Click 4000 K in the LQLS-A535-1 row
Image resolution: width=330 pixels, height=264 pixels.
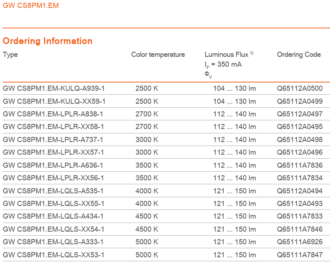click(x=147, y=191)
